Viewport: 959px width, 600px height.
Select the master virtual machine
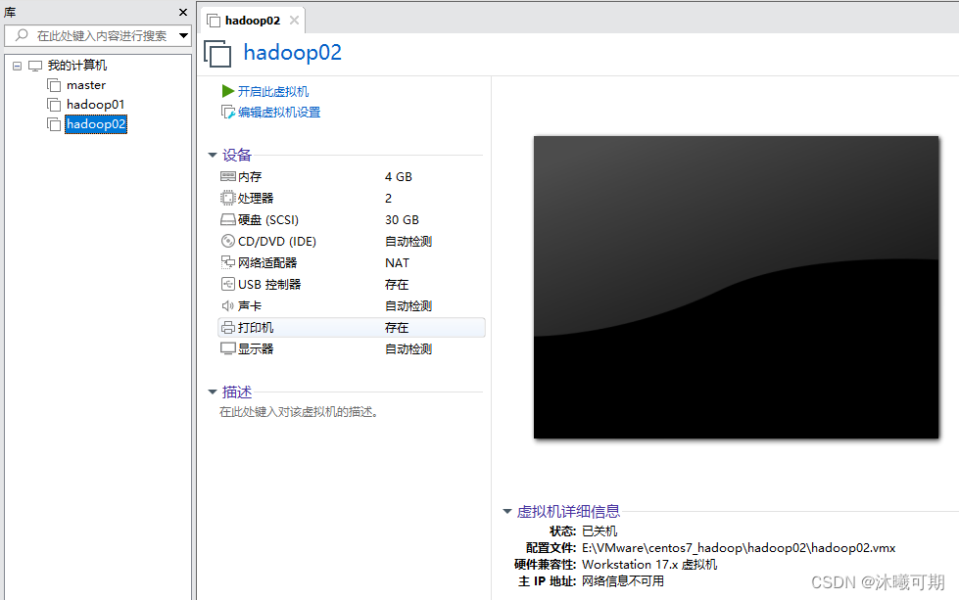86,85
